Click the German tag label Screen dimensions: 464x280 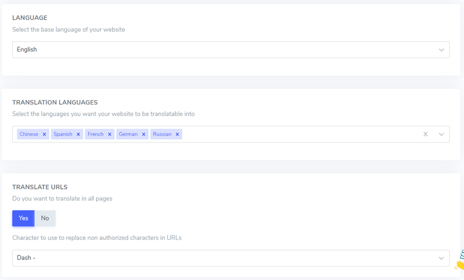tap(128, 134)
